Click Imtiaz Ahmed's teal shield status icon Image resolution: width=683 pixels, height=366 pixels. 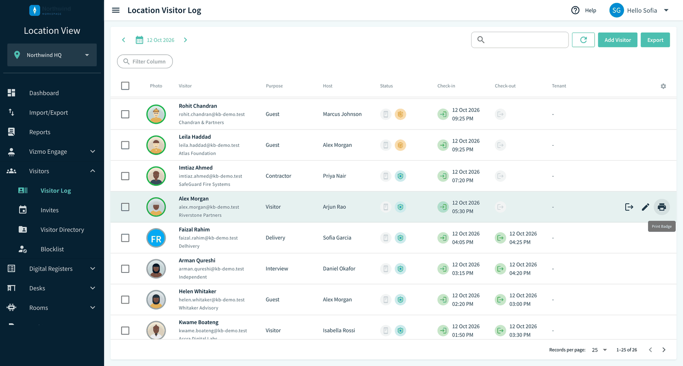tap(400, 176)
